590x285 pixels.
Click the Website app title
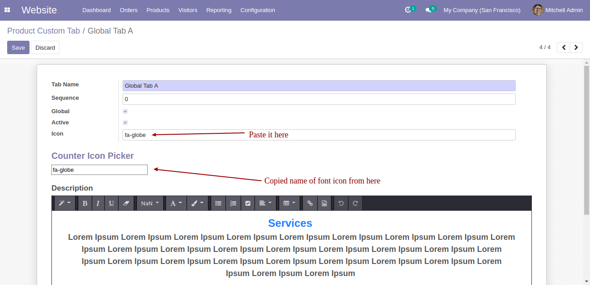[x=39, y=10]
